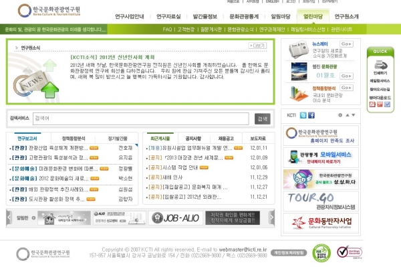
Task: Open the JOB-ALIO banner
Action: [x=175, y=218]
